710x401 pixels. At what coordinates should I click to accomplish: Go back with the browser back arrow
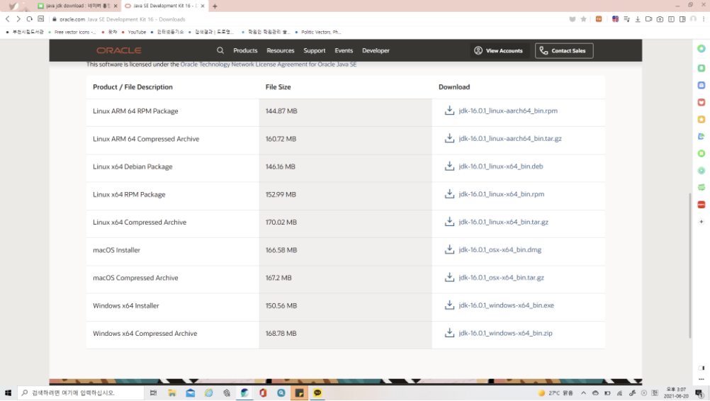[x=7, y=19]
